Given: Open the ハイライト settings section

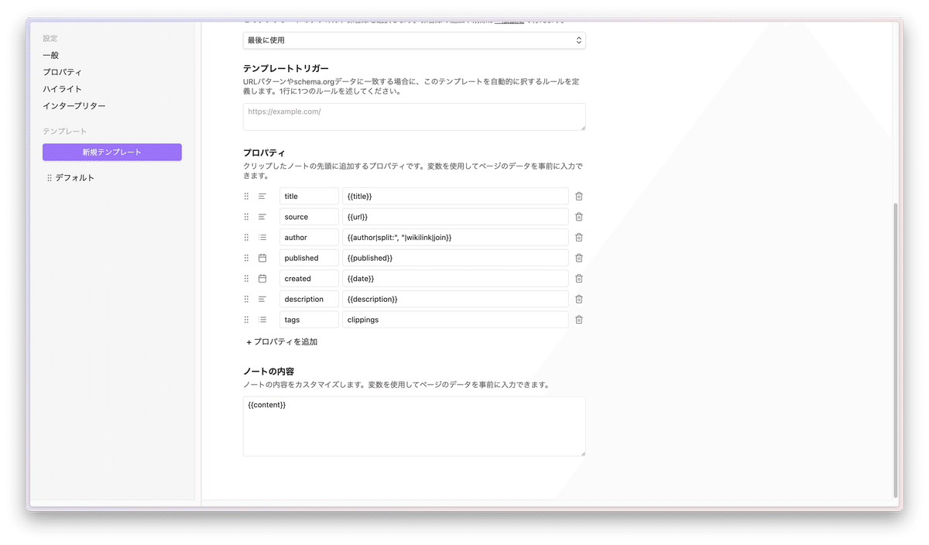Looking at the screenshot, I should click(61, 88).
